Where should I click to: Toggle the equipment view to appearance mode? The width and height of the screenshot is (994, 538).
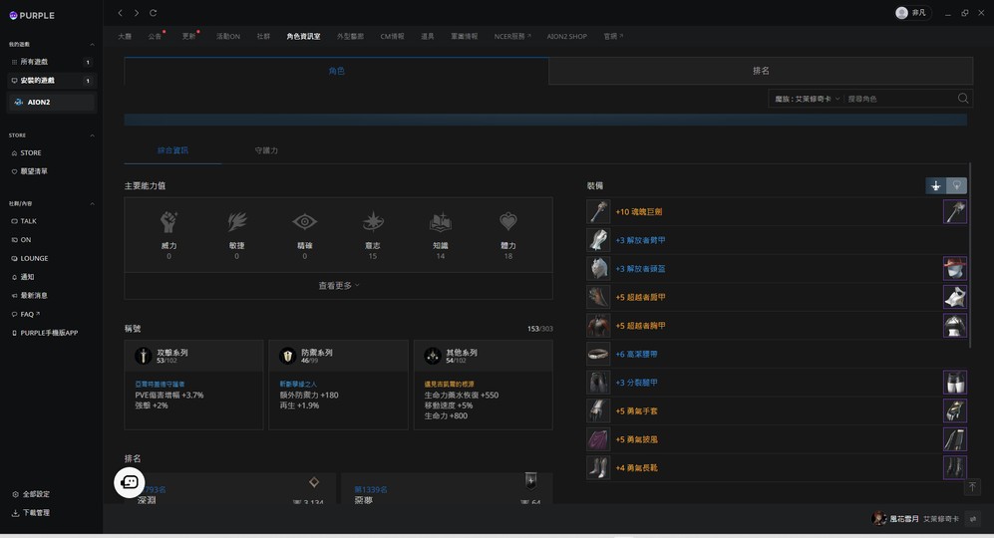click(x=956, y=185)
